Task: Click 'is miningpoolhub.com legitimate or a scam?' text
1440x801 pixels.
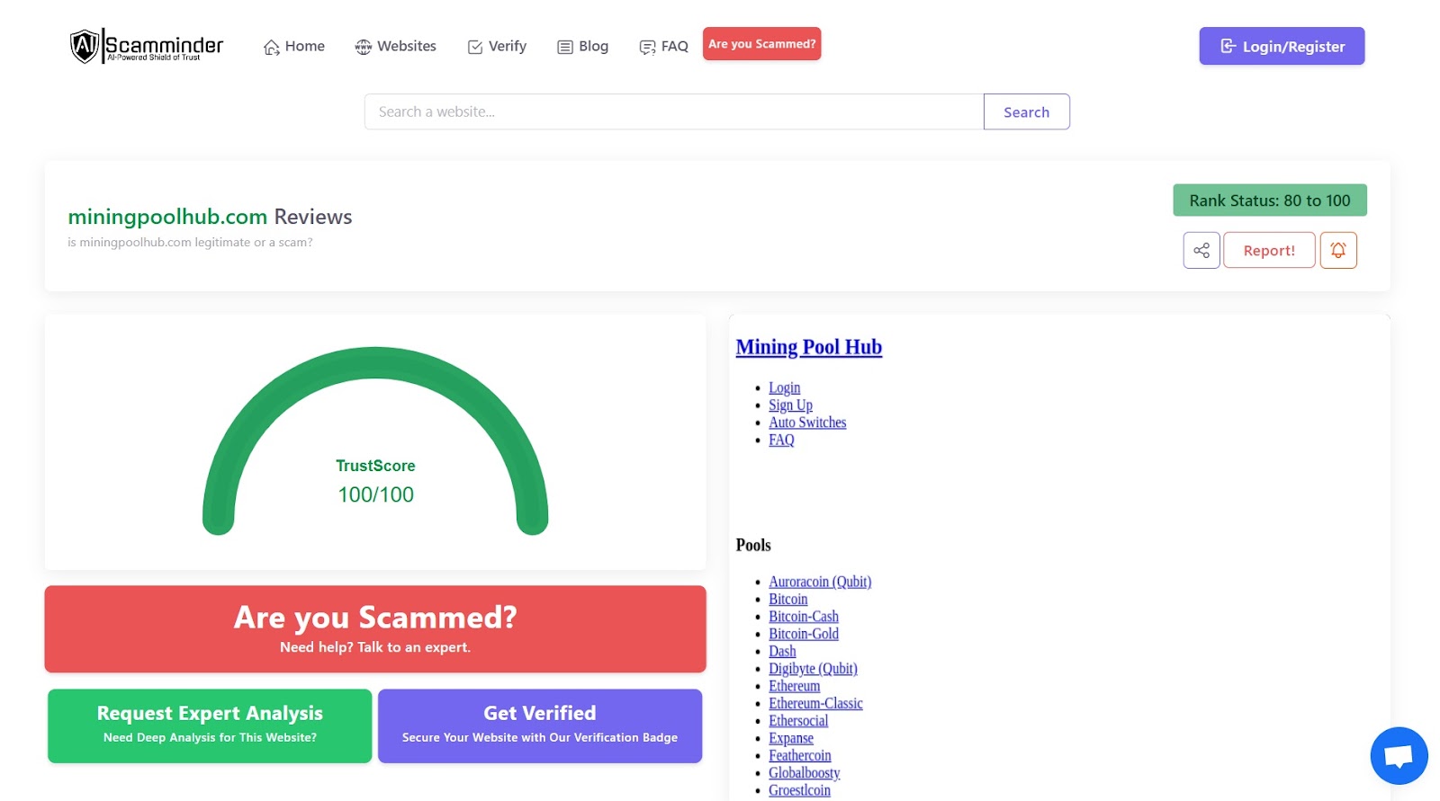Action: (x=190, y=243)
